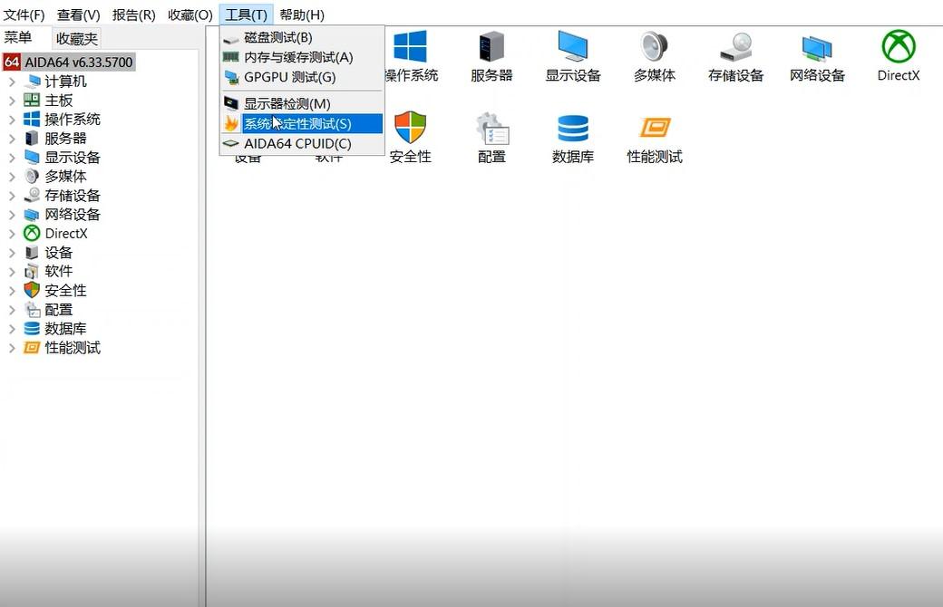Expand the 显示设备 tree node
Screen dimensions: 943x607
pyautogui.click(x=12, y=158)
